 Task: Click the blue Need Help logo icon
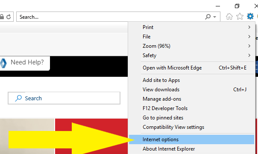(x=3, y=63)
